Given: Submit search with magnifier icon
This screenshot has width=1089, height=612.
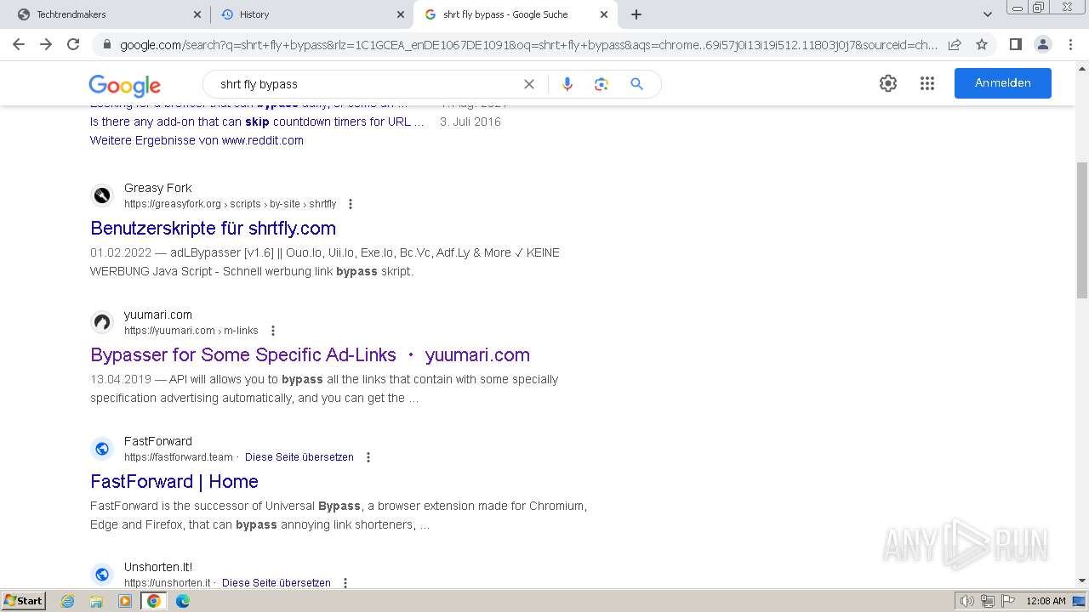Looking at the screenshot, I should coord(636,84).
